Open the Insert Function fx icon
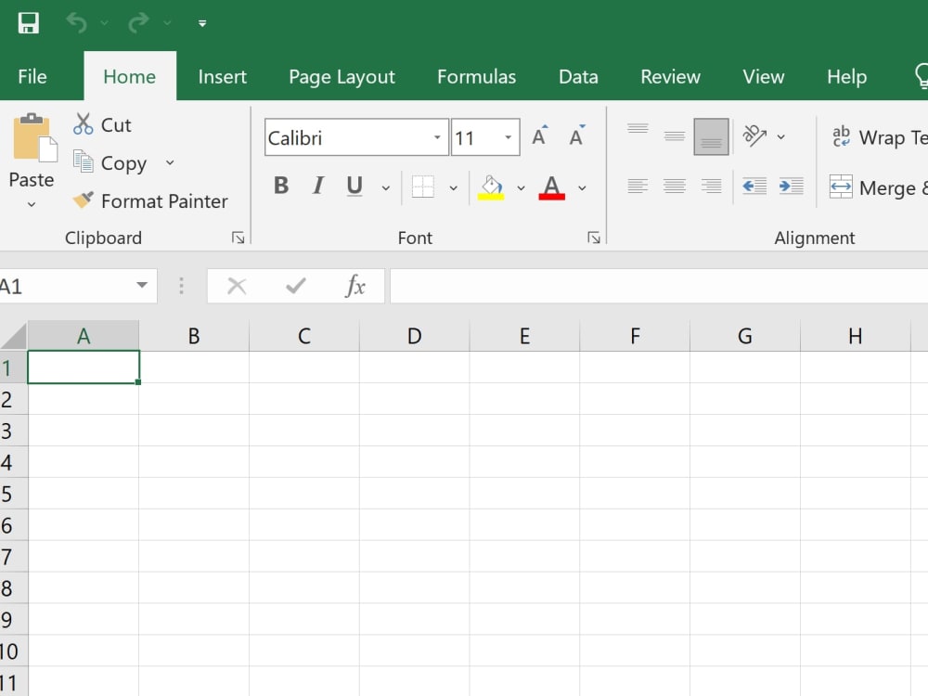The image size is (928, 696). coord(355,286)
